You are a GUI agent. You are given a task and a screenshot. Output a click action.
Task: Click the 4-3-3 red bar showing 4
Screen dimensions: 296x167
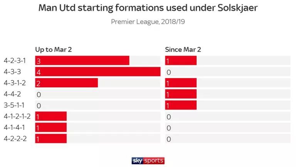98,72
